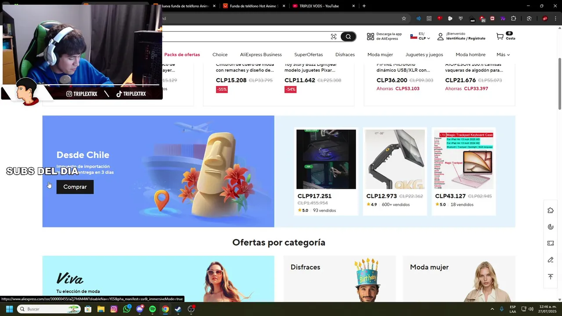Open image search camera icon in search bar

[334, 37]
